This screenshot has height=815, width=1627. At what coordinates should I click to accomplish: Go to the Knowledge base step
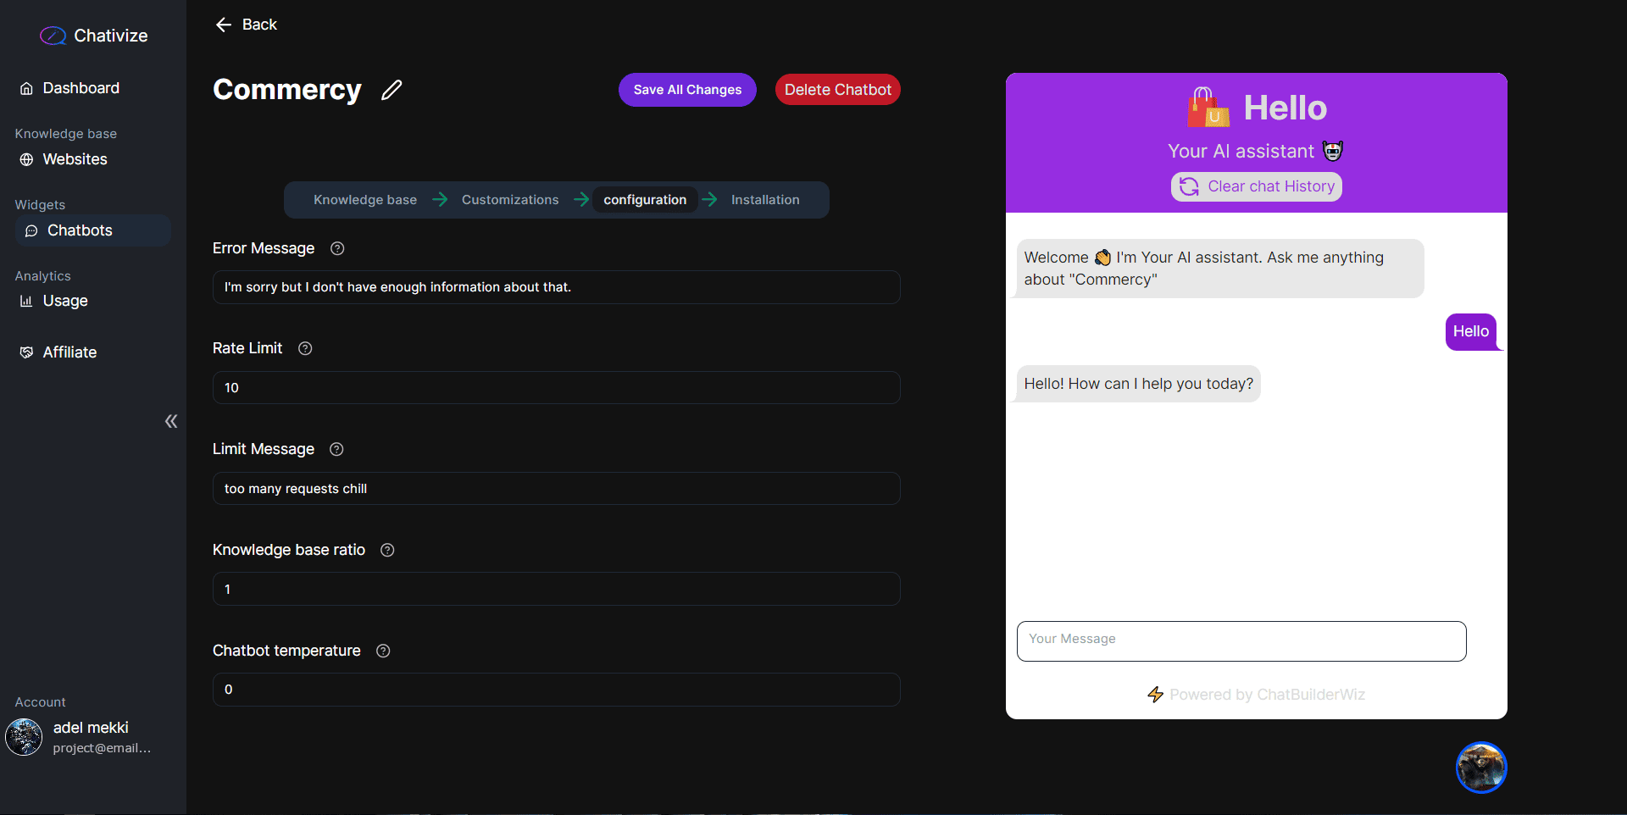click(x=365, y=200)
